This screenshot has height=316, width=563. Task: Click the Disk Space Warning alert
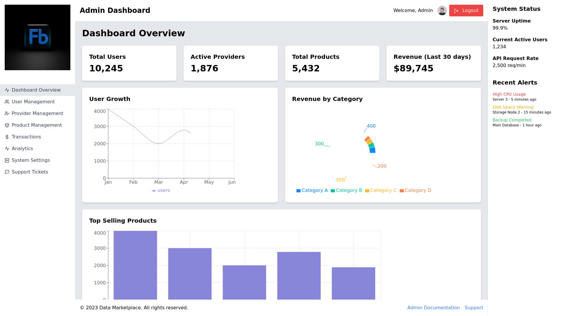(513, 107)
